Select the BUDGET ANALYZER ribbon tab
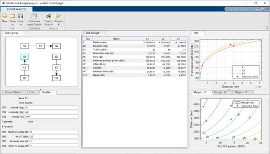Screen dimensions: 270x154 (16, 9)
